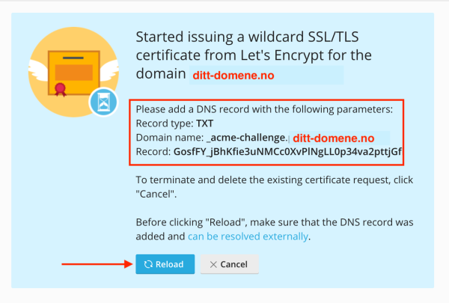Click ditt-domene.no in the heading
The image size is (449, 303).
[x=233, y=76]
